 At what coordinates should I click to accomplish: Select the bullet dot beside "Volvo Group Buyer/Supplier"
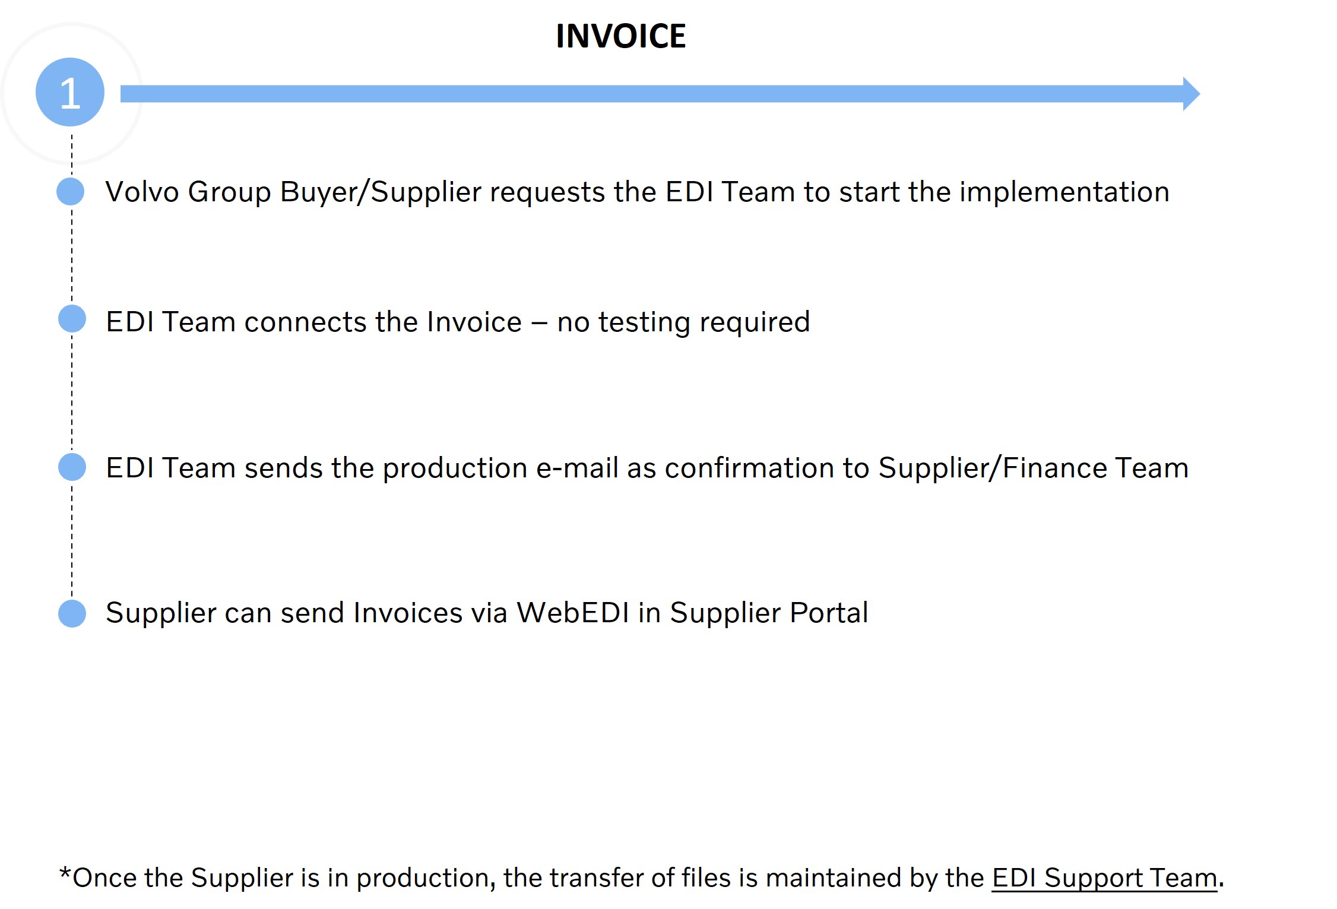coord(71,192)
